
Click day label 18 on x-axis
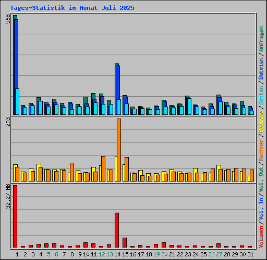[x=149, y=254]
